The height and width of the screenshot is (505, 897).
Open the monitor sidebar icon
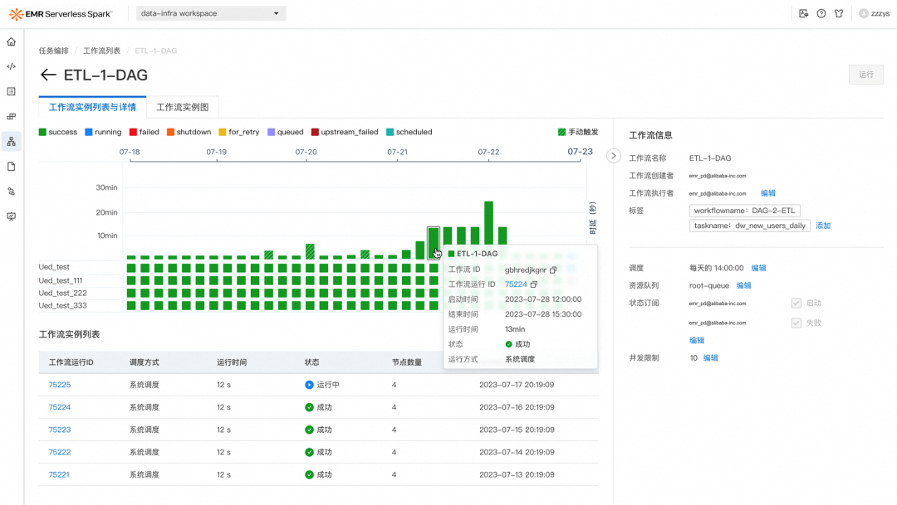click(11, 216)
